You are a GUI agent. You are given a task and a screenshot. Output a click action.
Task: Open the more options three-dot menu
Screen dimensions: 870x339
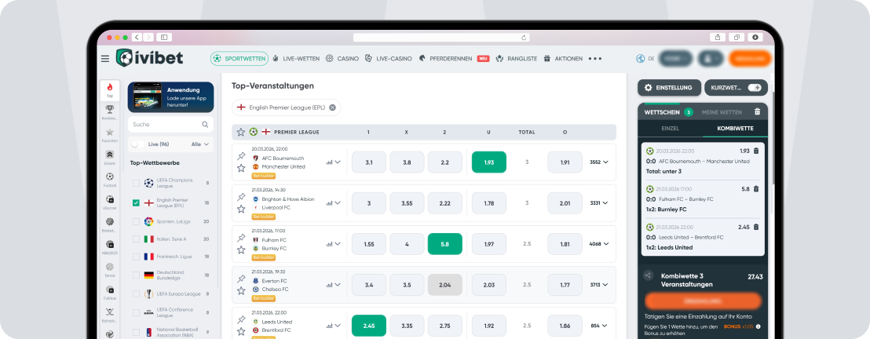pos(595,58)
